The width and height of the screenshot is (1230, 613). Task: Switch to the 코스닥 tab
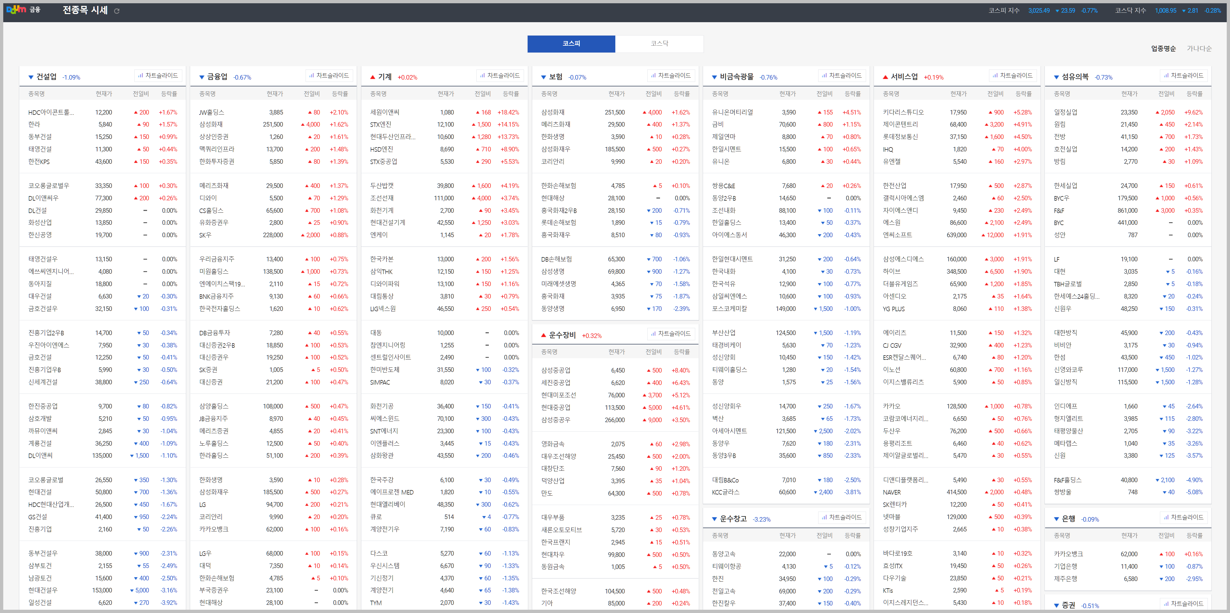pyautogui.click(x=659, y=43)
